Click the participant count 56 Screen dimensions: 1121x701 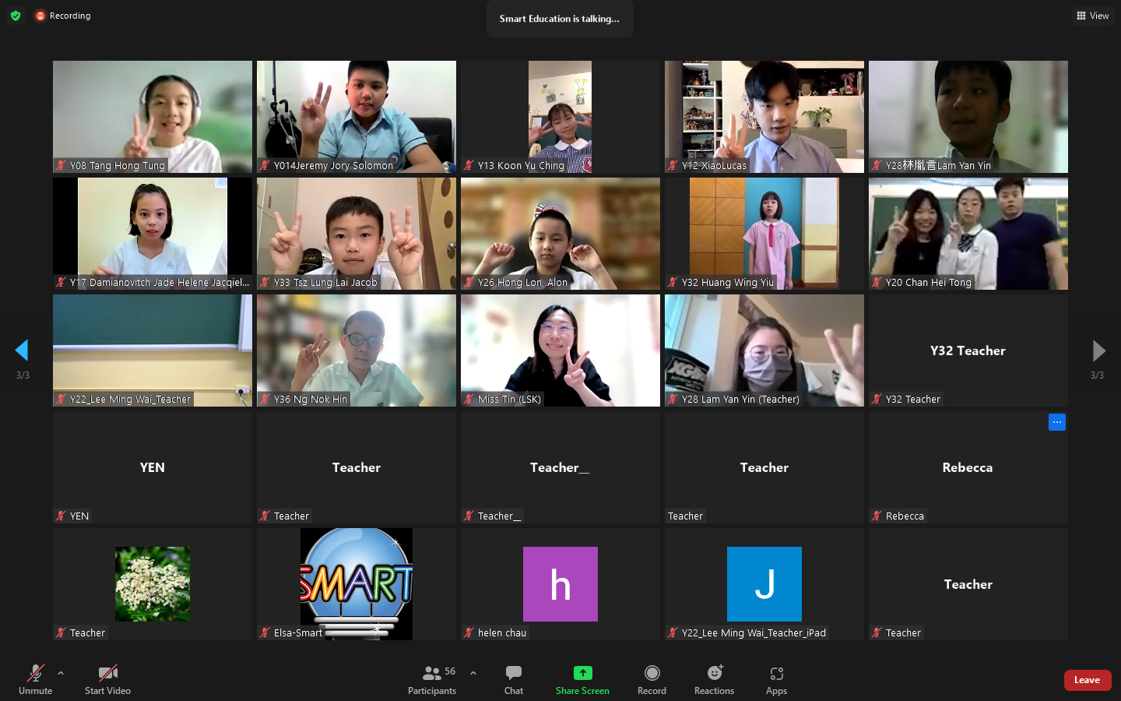(x=450, y=671)
